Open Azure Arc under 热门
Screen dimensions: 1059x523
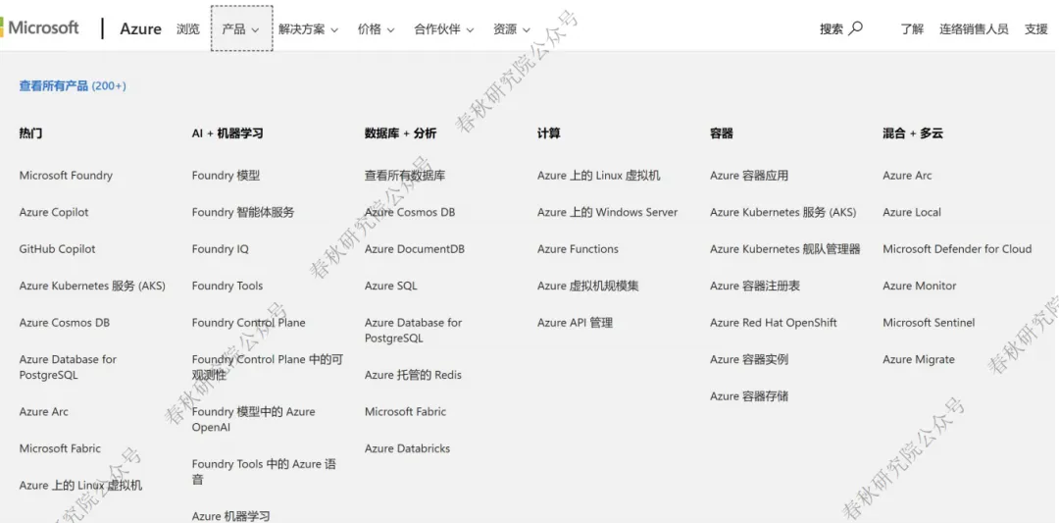43,411
